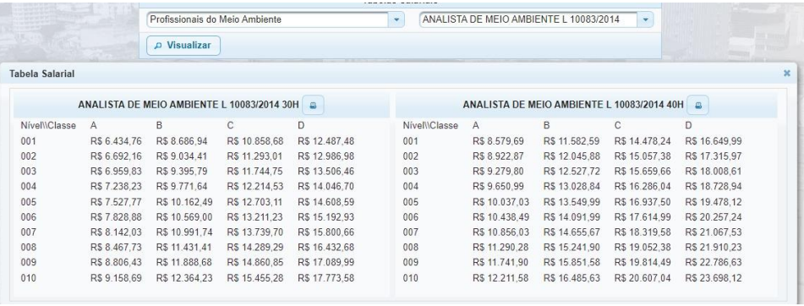The width and height of the screenshot is (804, 306).
Task: Select value R$ 10.858,68
Action: pos(254,141)
